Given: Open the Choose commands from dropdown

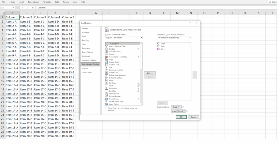Looking at the screenshot, I should [x=124, y=38].
